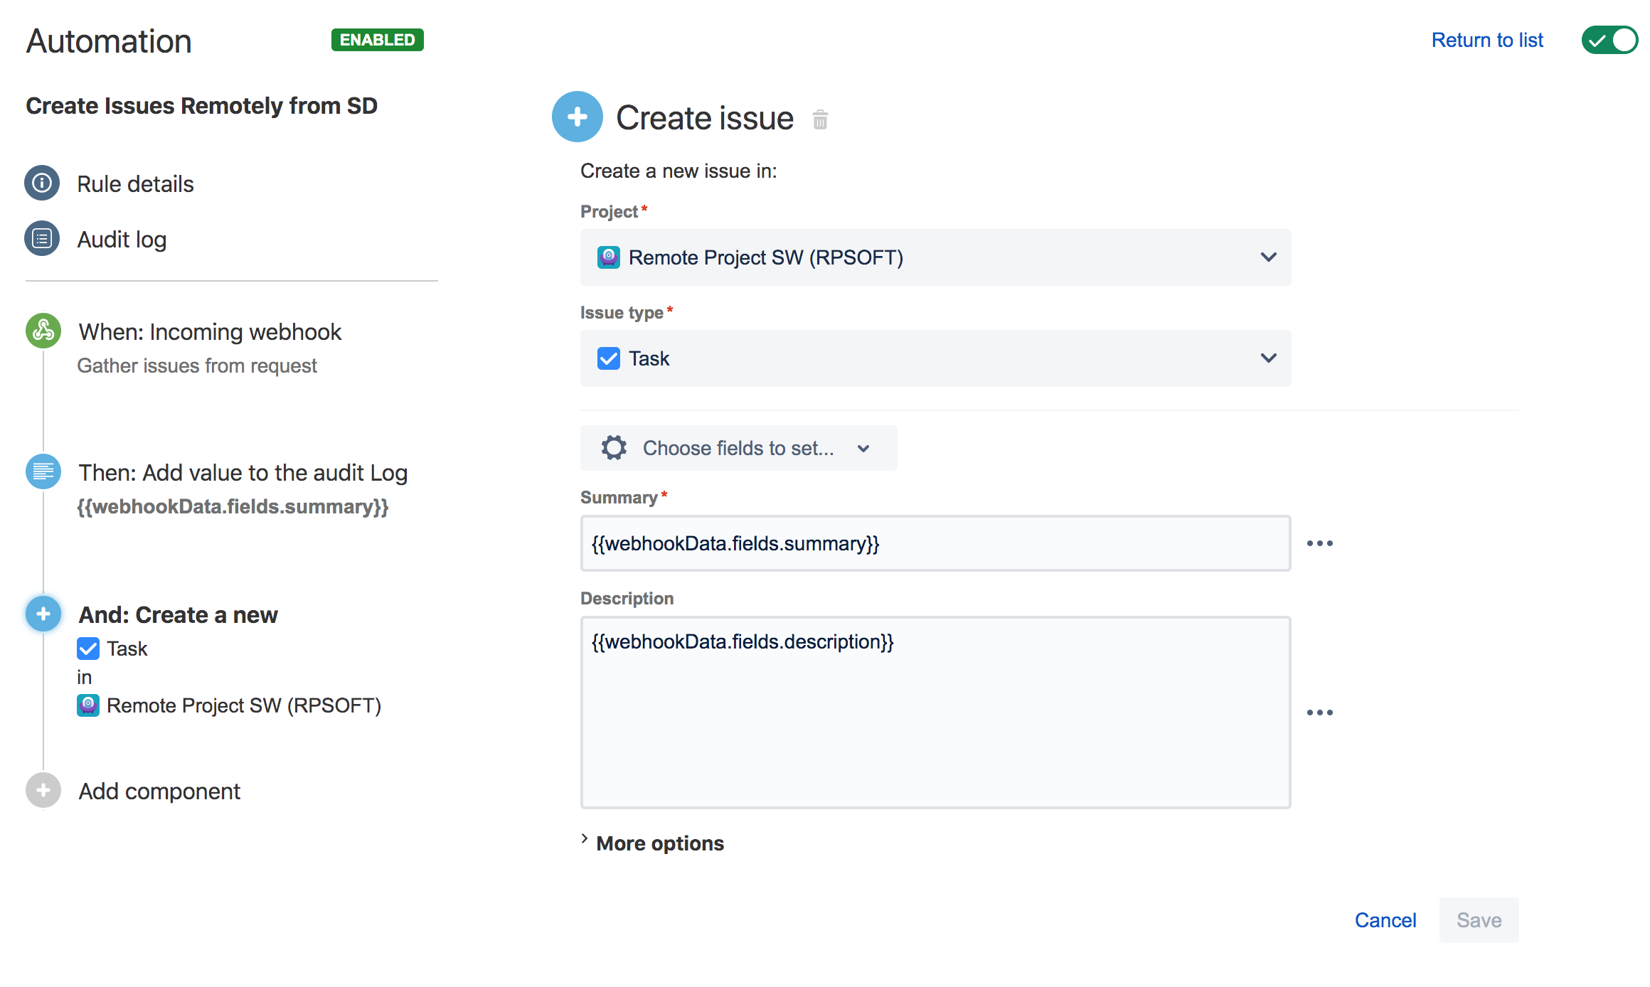
Task: Open the Project dropdown Remote Project SW
Action: (x=935, y=257)
